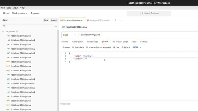Click the HTTP request icon beside title
Viewport: 198px width, 111px height.
[x=63, y=27]
